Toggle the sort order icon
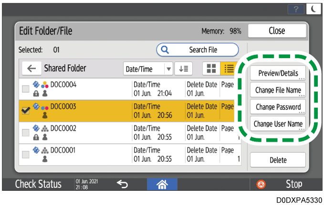Screen dimensions: 324x205 (183, 68)
